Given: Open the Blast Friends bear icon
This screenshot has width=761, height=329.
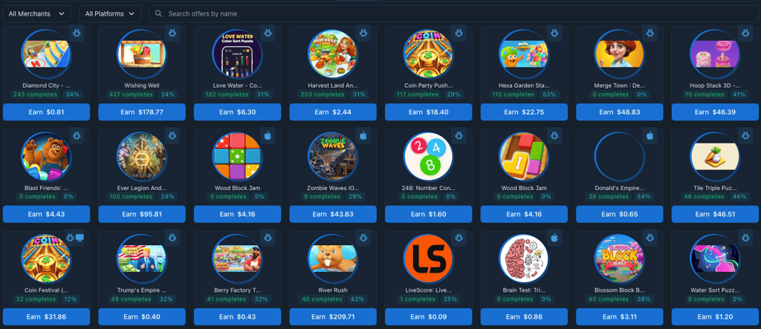Looking at the screenshot, I should (x=46, y=156).
